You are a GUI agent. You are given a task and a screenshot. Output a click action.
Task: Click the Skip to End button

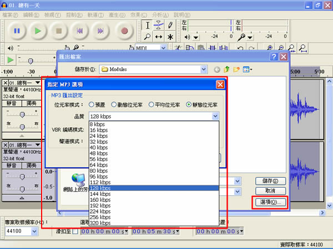tap(100, 31)
